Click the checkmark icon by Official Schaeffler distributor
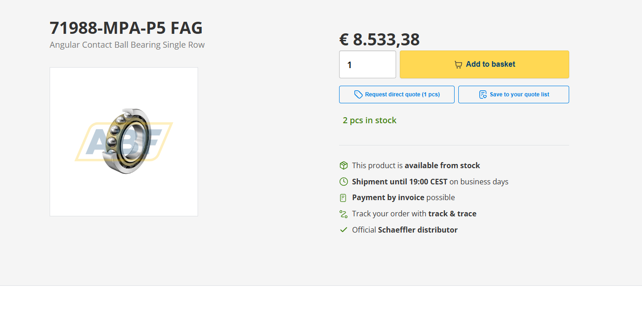 pyautogui.click(x=343, y=230)
